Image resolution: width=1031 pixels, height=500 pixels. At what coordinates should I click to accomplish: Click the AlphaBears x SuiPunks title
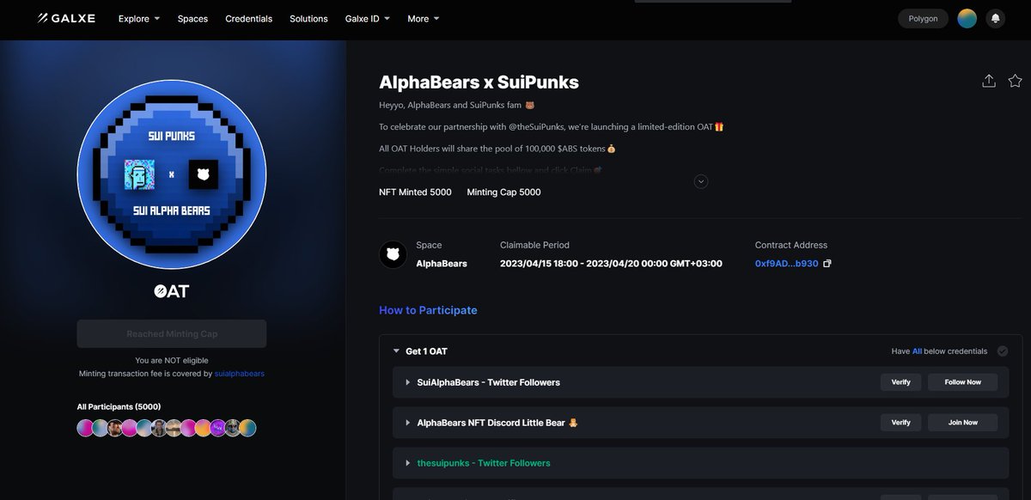click(479, 82)
